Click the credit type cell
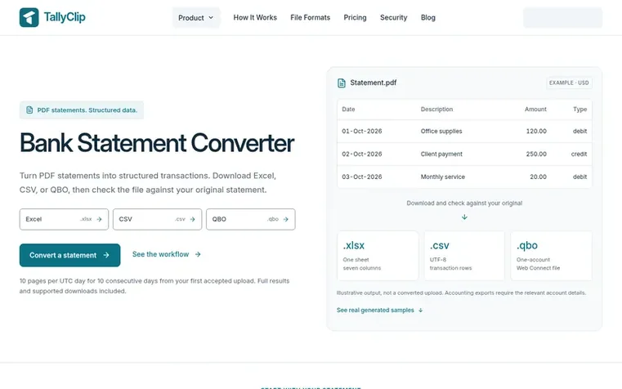 click(579, 154)
